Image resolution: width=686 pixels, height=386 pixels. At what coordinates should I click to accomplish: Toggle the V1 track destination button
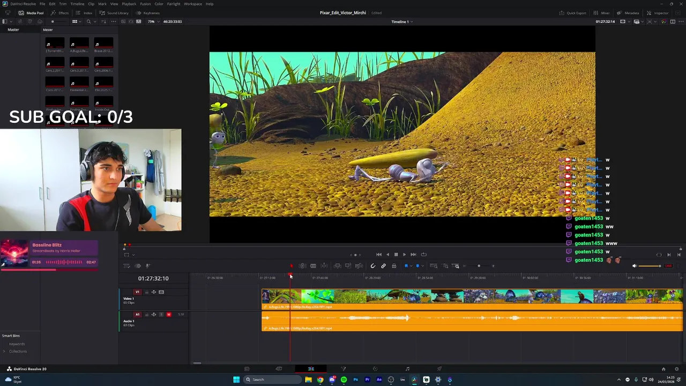tap(137, 292)
